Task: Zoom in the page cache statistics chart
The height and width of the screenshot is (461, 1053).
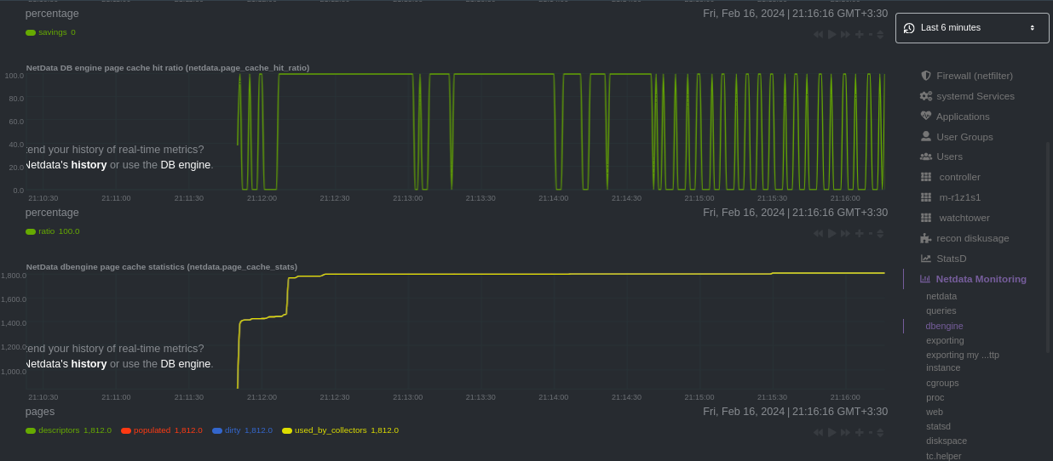Action: tap(859, 432)
